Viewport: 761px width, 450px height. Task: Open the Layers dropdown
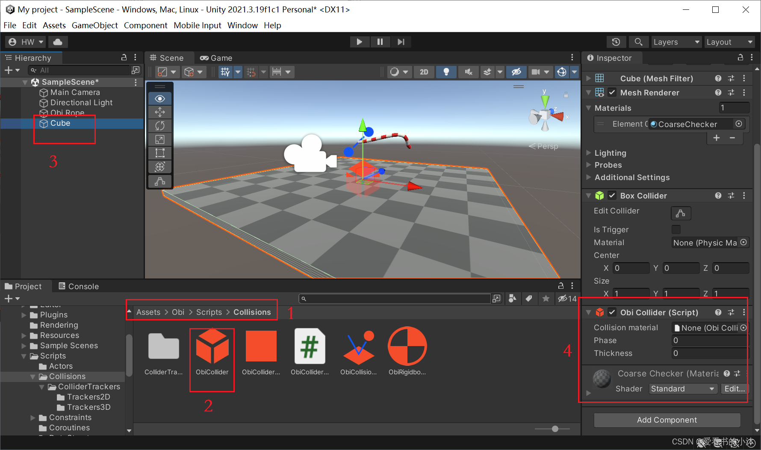[x=676, y=42]
